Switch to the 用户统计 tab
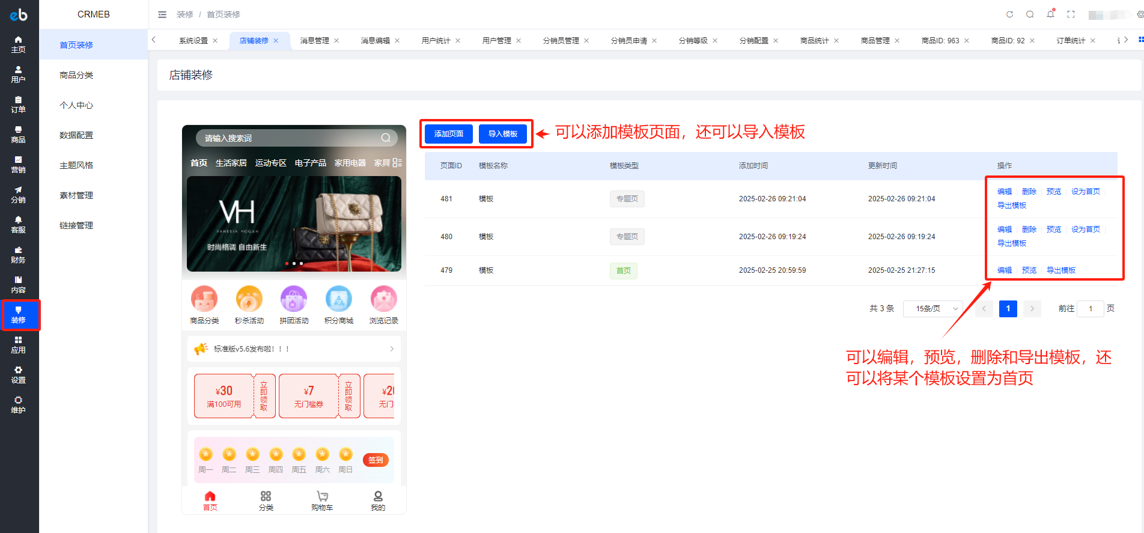Viewport: 1144px width, 533px height. click(436, 41)
